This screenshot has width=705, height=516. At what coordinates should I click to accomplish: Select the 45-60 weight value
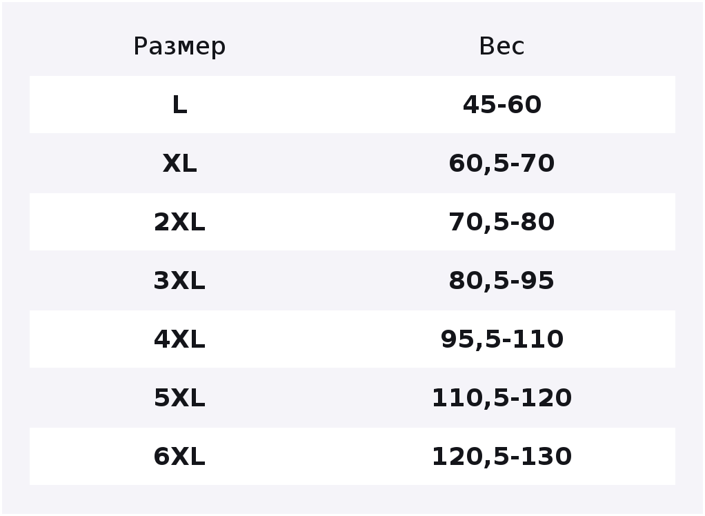pyautogui.click(x=502, y=105)
